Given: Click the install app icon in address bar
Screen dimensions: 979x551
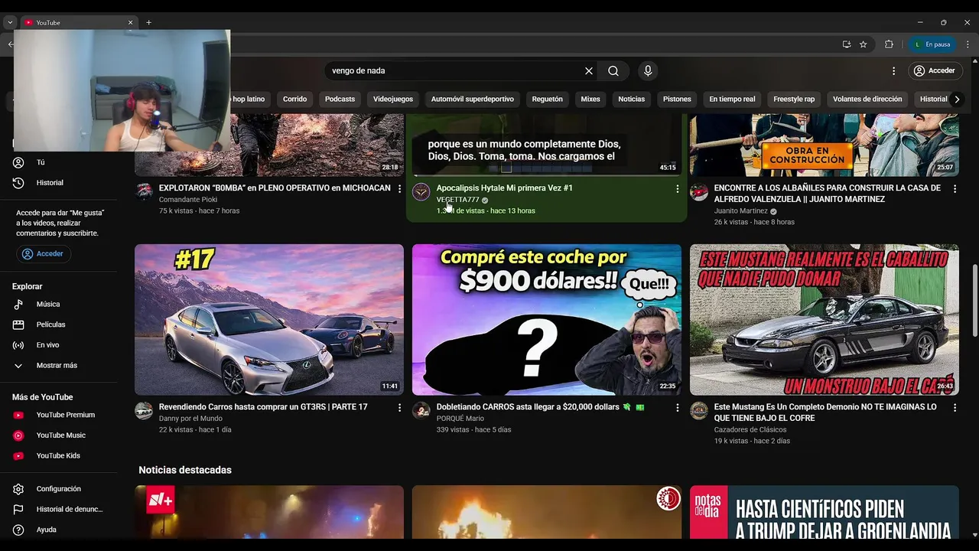Looking at the screenshot, I should pos(847,44).
